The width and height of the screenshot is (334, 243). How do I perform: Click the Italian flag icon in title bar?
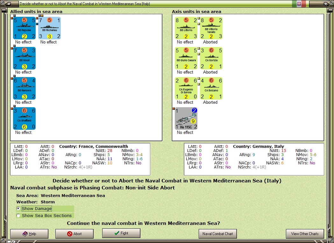[x=299, y=3]
